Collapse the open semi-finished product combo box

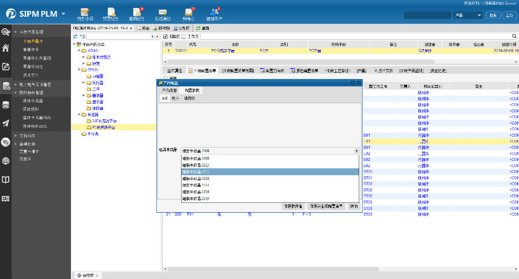(356, 150)
